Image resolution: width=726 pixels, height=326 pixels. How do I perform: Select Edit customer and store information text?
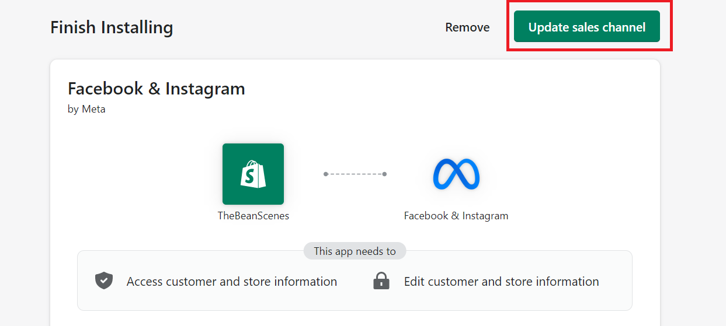[x=502, y=282]
